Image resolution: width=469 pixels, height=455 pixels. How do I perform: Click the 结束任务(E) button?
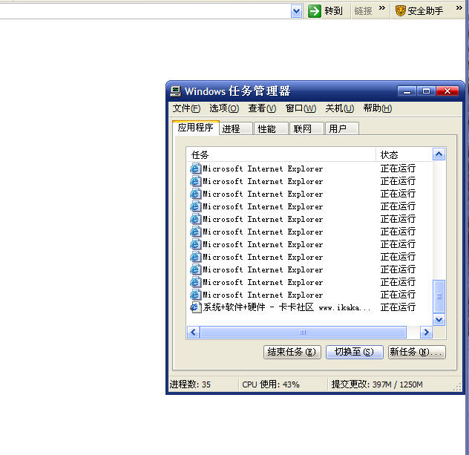coord(292,352)
